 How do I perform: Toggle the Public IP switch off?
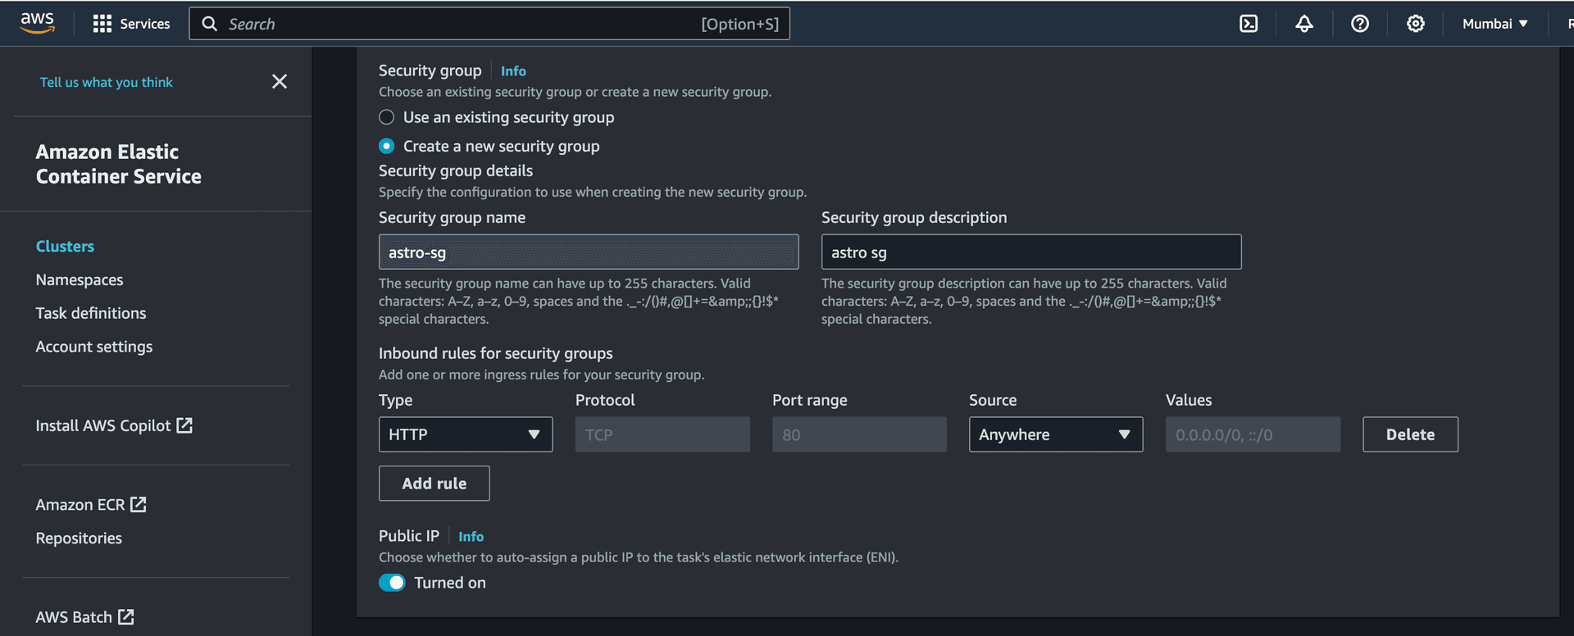tap(392, 583)
